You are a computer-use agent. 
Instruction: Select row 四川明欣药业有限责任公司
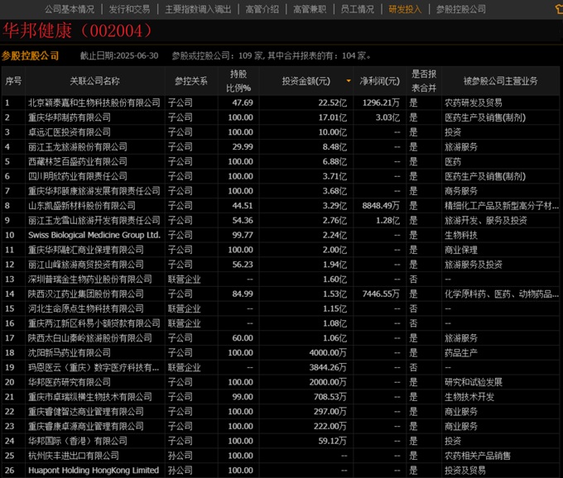pyautogui.click(x=281, y=176)
